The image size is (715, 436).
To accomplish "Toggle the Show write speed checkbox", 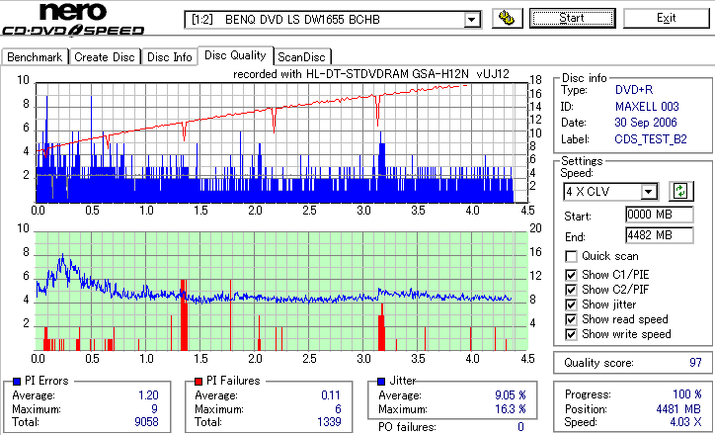I will tap(571, 334).
